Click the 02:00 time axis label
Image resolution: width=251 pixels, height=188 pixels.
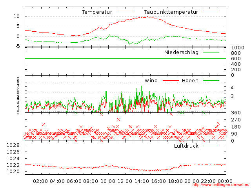pyautogui.click(x=40, y=181)
